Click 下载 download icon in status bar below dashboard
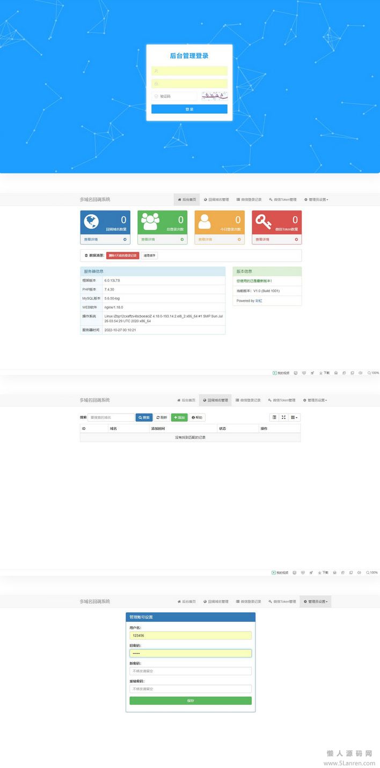The height and width of the screenshot is (768, 380). (x=324, y=373)
